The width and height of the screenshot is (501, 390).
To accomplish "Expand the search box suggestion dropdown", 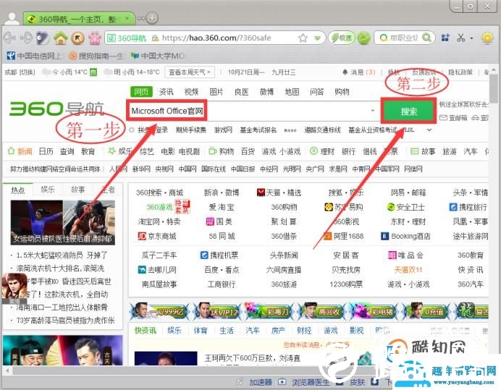I will (x=373, y=111).
